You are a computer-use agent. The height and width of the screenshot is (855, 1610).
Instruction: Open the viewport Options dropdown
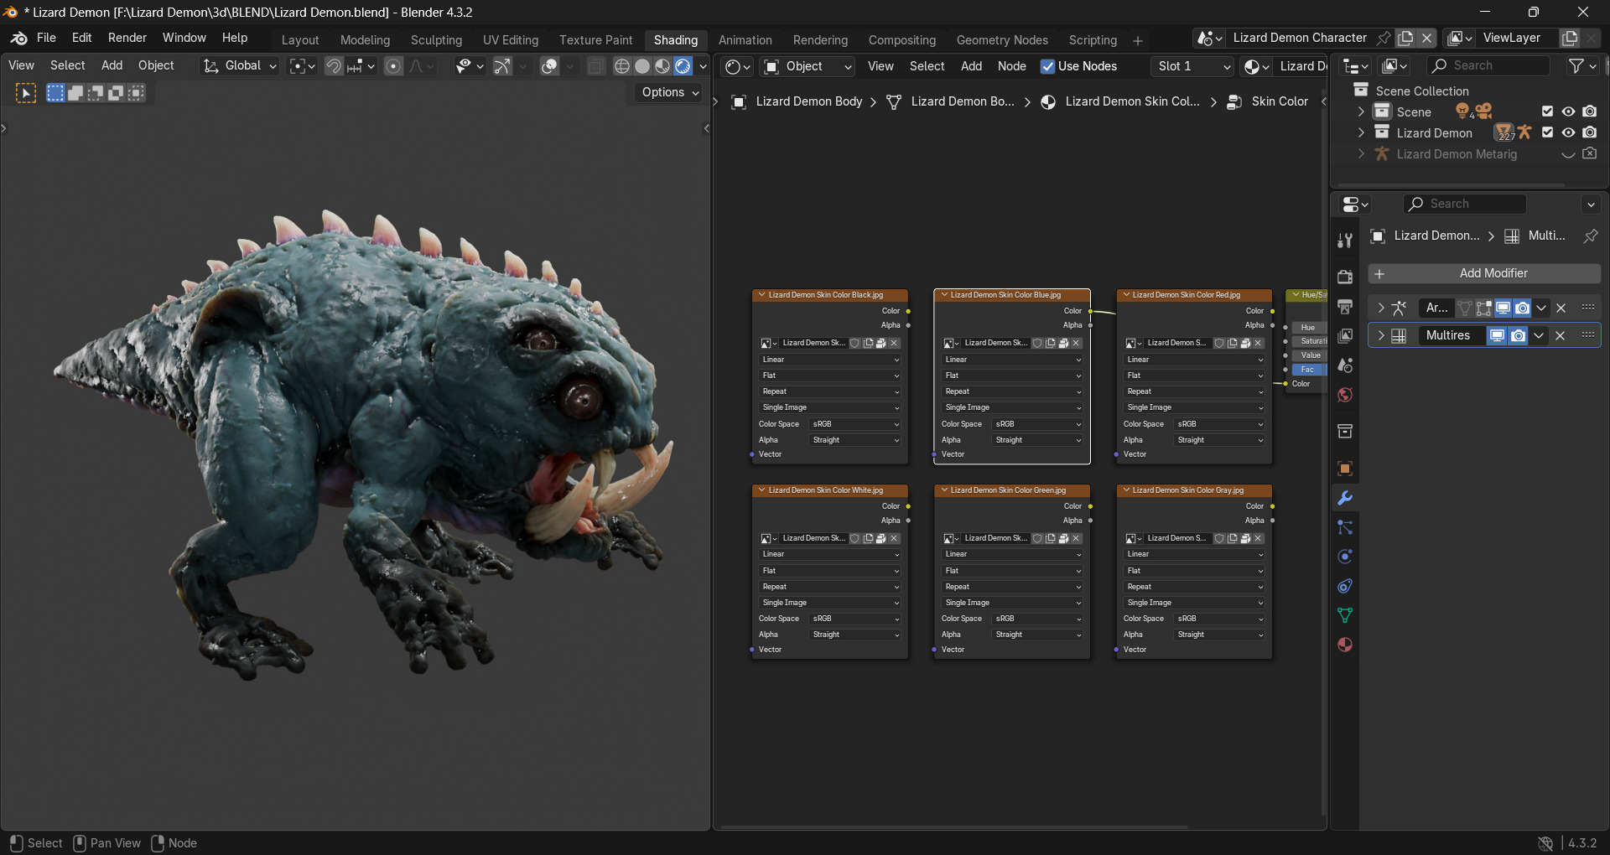(670, 92)
